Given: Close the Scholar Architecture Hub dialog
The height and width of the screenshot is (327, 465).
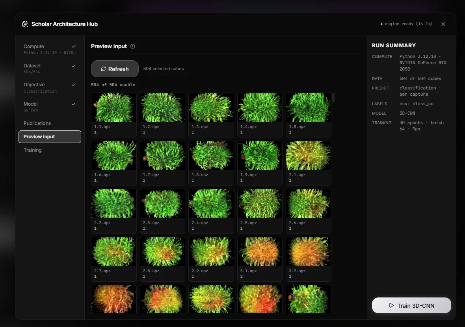Looking at the screenshot, I should 443,24.
